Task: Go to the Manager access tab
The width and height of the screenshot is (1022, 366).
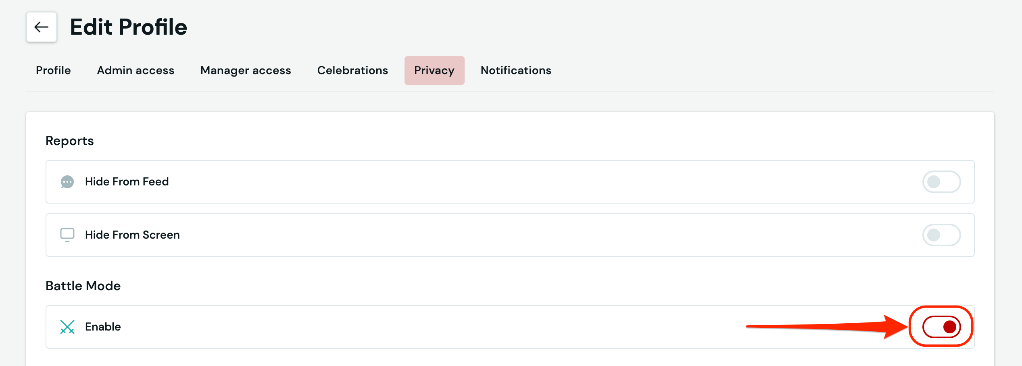Action: (246, 71)
